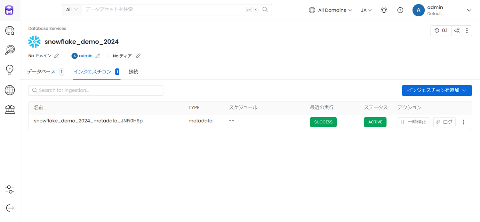Screen dimensions: 480x222
Task: Click the snowflake_demo_2024 service title
Action: [x=82, y=42]
